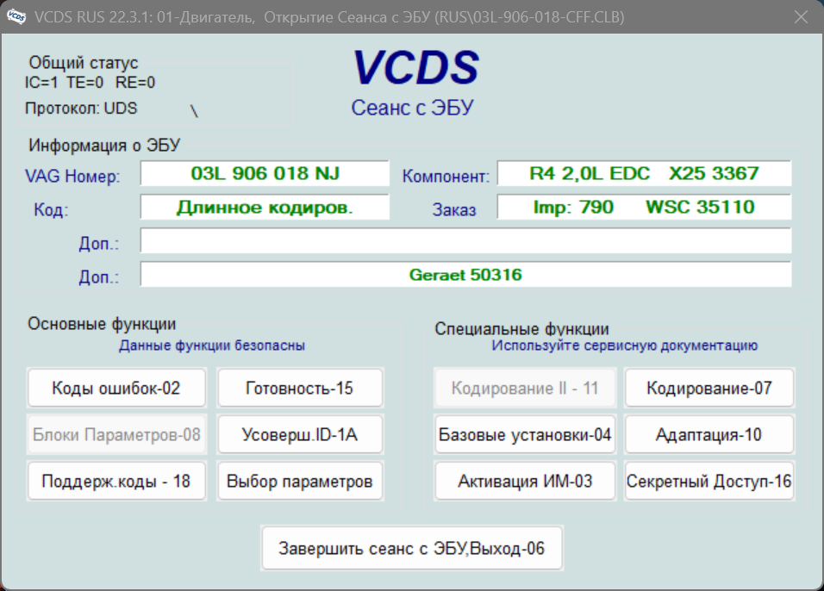Click the Сеанс с ЭБУ subtitle

(412, 108)
